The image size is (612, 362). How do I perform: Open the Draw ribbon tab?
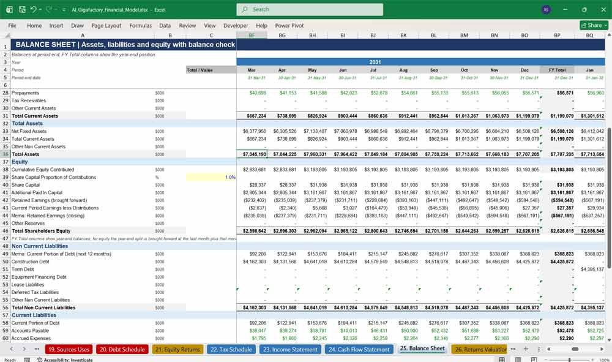point(77,25)
